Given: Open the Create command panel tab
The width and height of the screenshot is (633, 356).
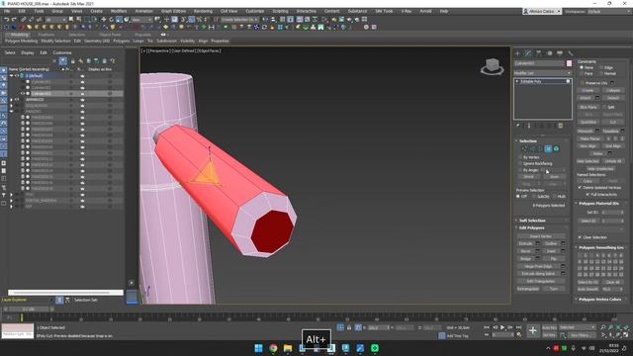Looking at the screenshot, I should (x=518, y=53).
